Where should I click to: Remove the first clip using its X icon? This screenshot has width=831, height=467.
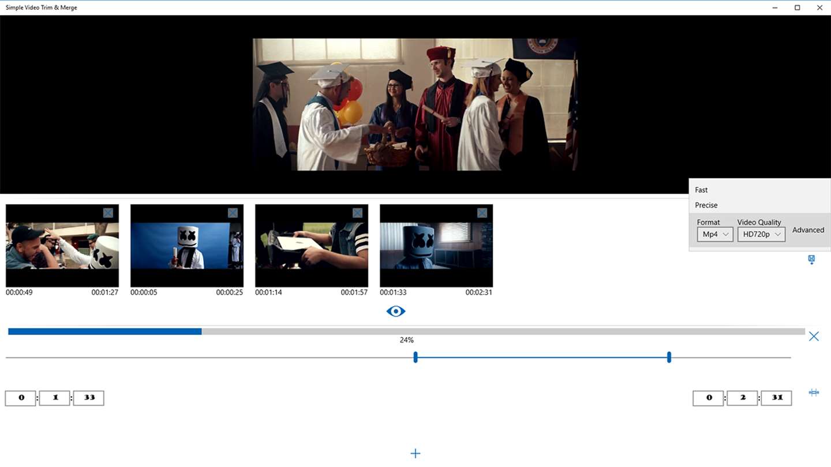[108, 213]
